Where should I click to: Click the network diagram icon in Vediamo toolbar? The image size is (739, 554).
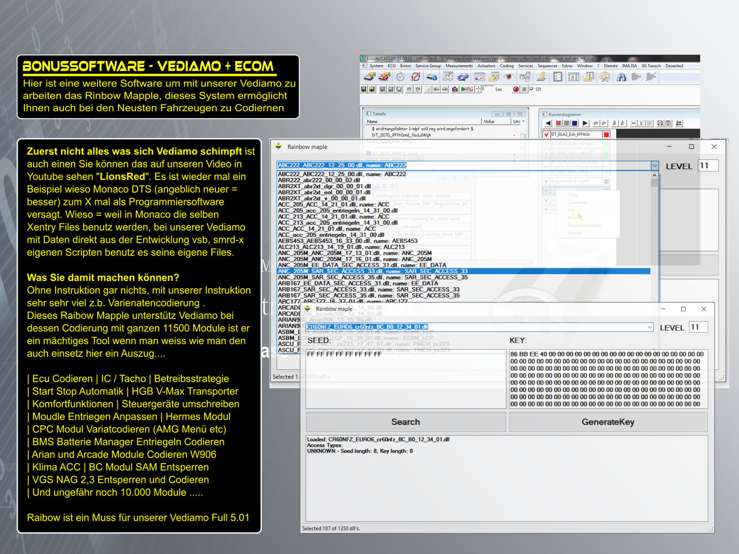tap(525, 77)
